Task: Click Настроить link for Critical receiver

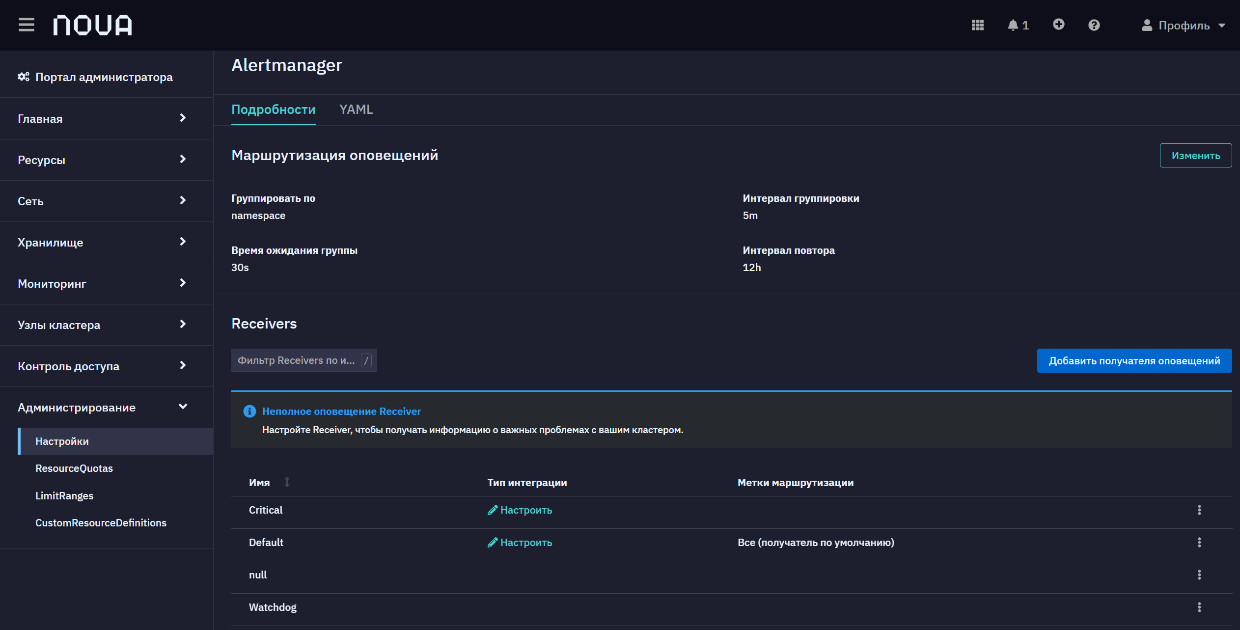Action: (520, 510)
